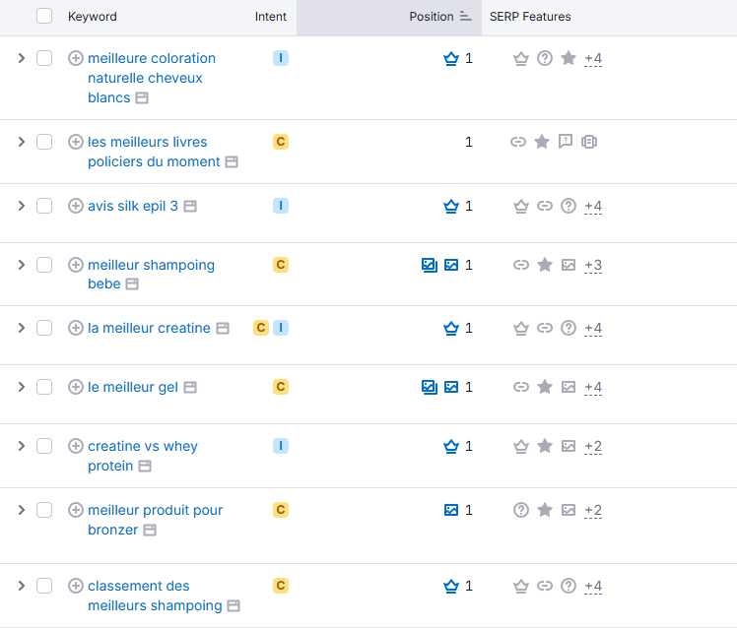The height and width of the screenshot is (628, 737).
Task: Add 'le meilleur gel' with the plus icon
Action: [x=76, y=387]
